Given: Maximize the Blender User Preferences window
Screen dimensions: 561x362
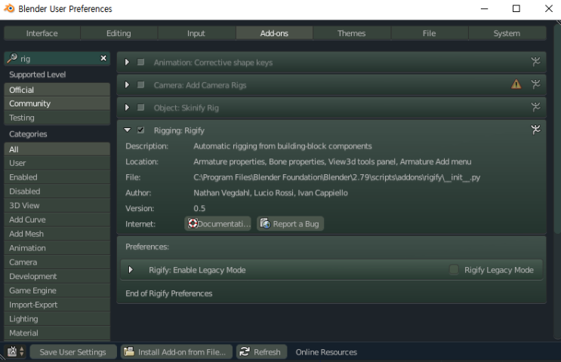Looking at the screenshot, I should coord(516,8).
